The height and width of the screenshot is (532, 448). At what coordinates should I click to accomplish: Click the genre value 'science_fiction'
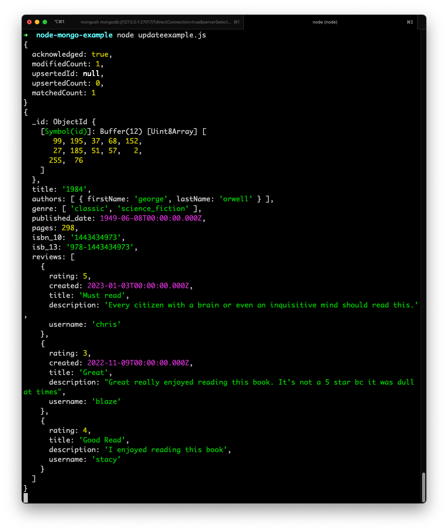tap(153, 209)
